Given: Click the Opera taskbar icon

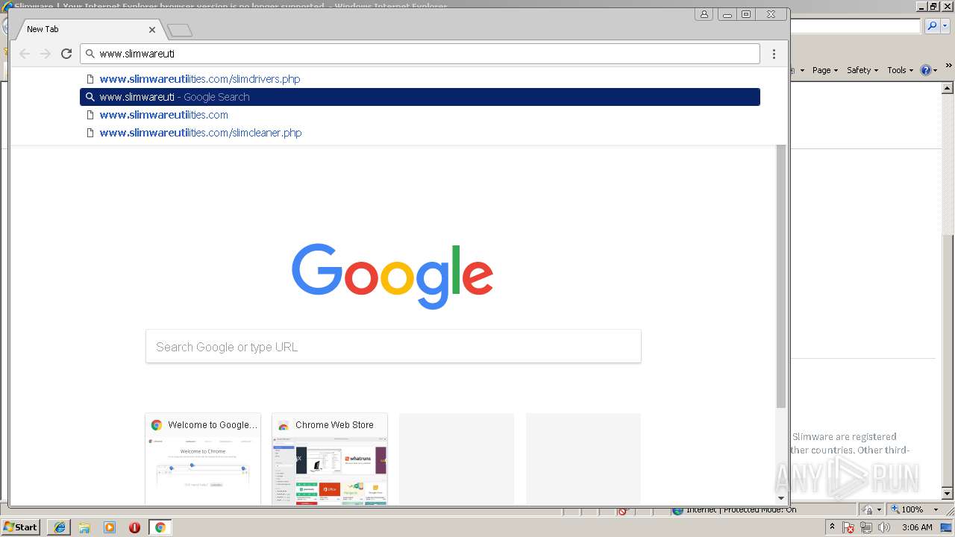Looking at the screenshot, I should click(135, 527).
